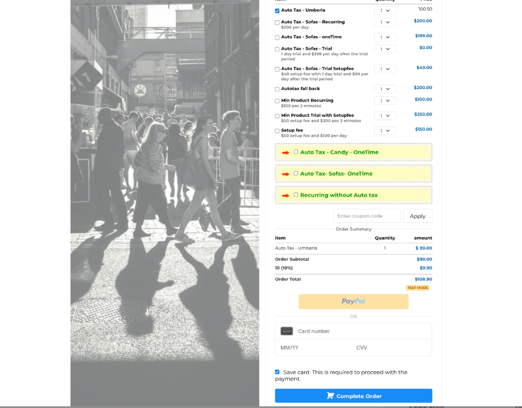The image size is (522, 408).
Task: Select Auto Tax - Sofas - Recurring checkbox
Action: 277,23
